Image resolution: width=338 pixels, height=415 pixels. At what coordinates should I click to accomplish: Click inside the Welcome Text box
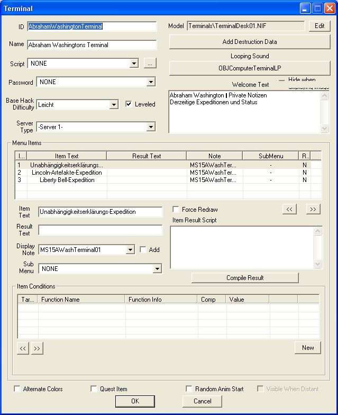pos(244,112)
